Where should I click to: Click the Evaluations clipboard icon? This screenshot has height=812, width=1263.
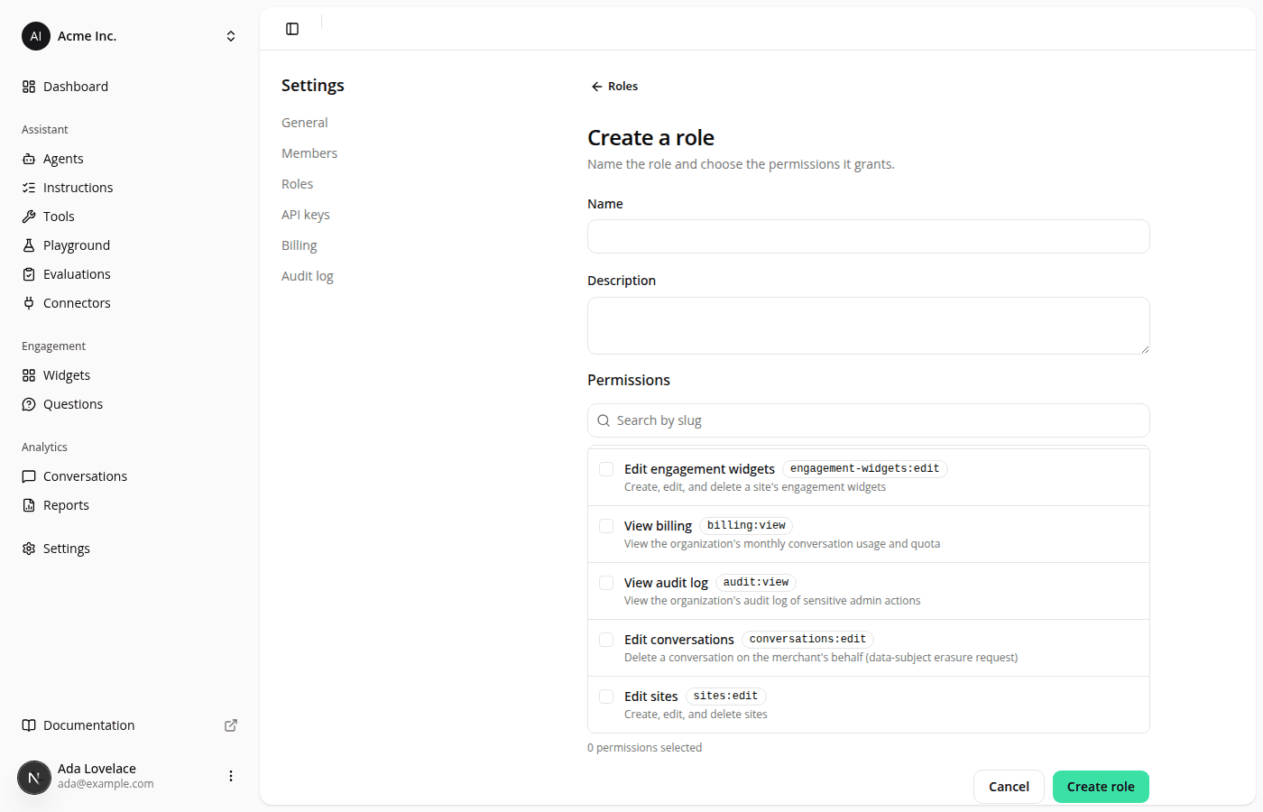pyautogui.click(x=29, y=274)
